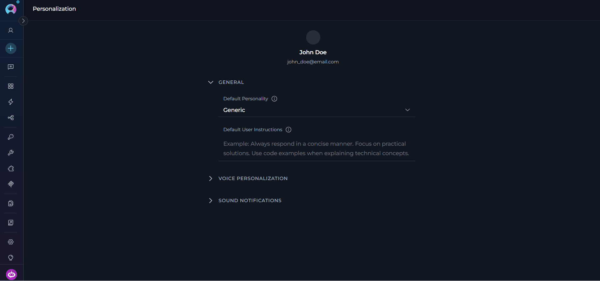The image size is (600, 281).
Task: Click the lightbulb ideas icon
Action: tap(11, 258)
